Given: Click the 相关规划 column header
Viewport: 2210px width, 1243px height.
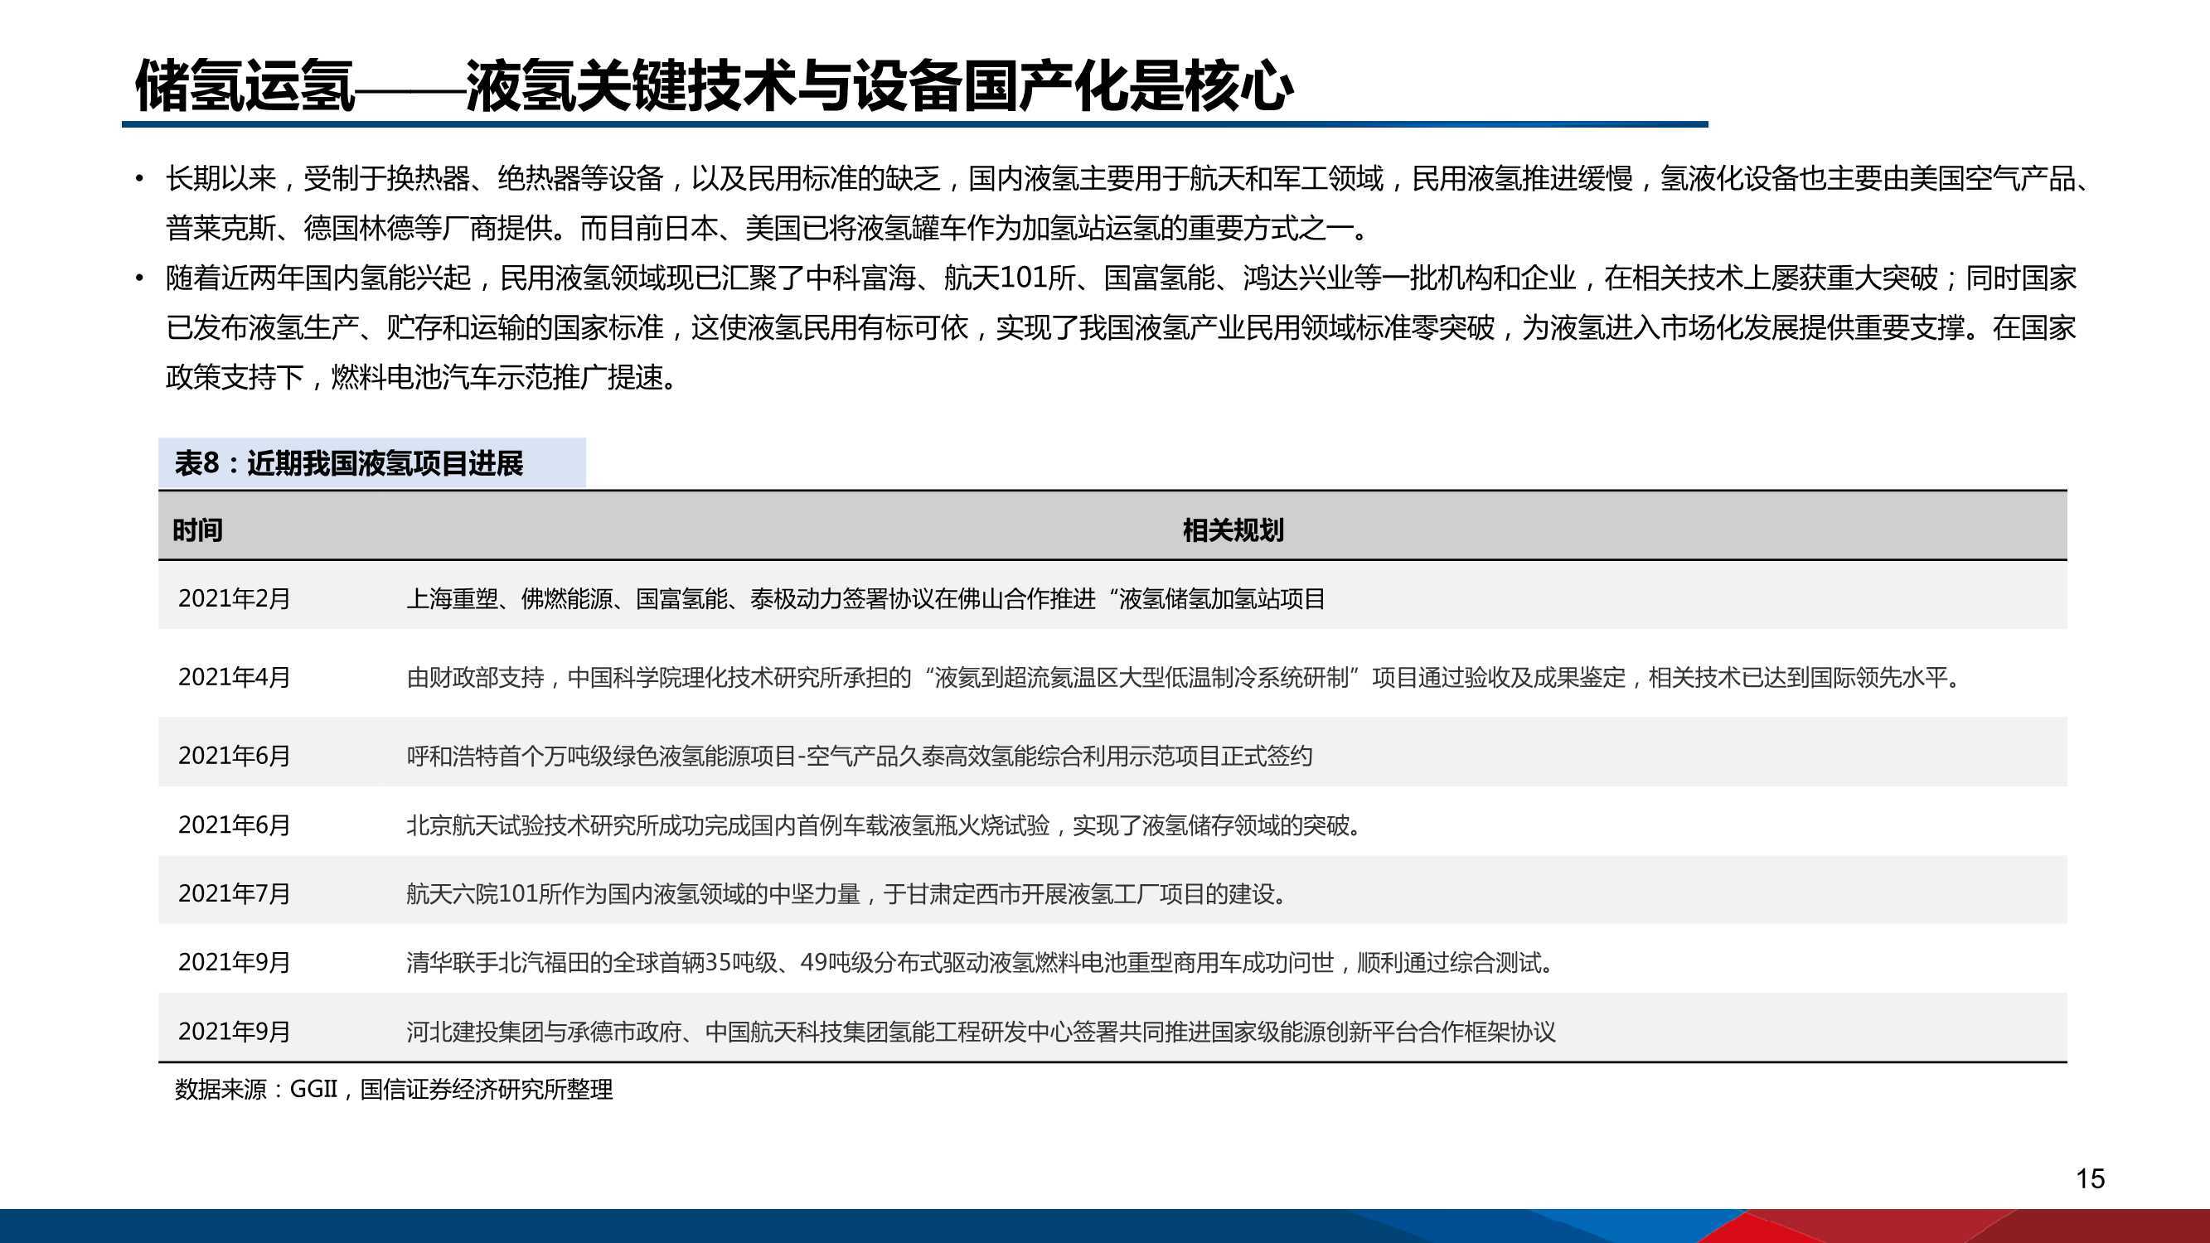Looking at the screenshot, I should (x=1233, y=530).
